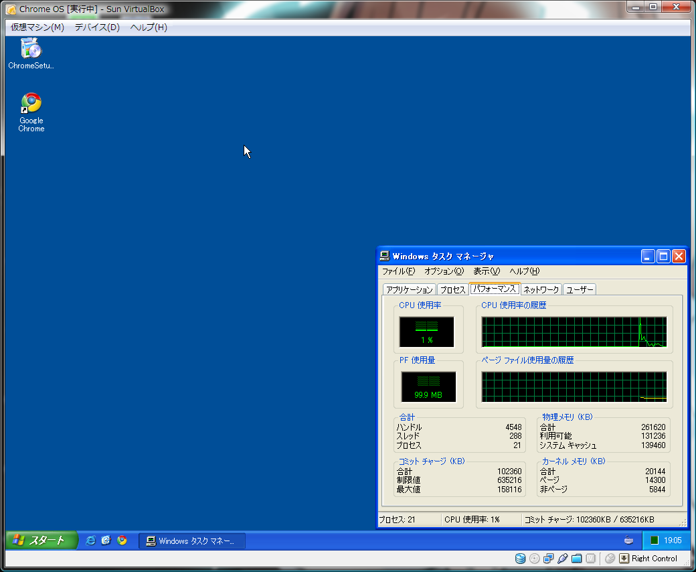Switch to the ネットワーク tab
The image size is (696, 572).
(541, 289)
